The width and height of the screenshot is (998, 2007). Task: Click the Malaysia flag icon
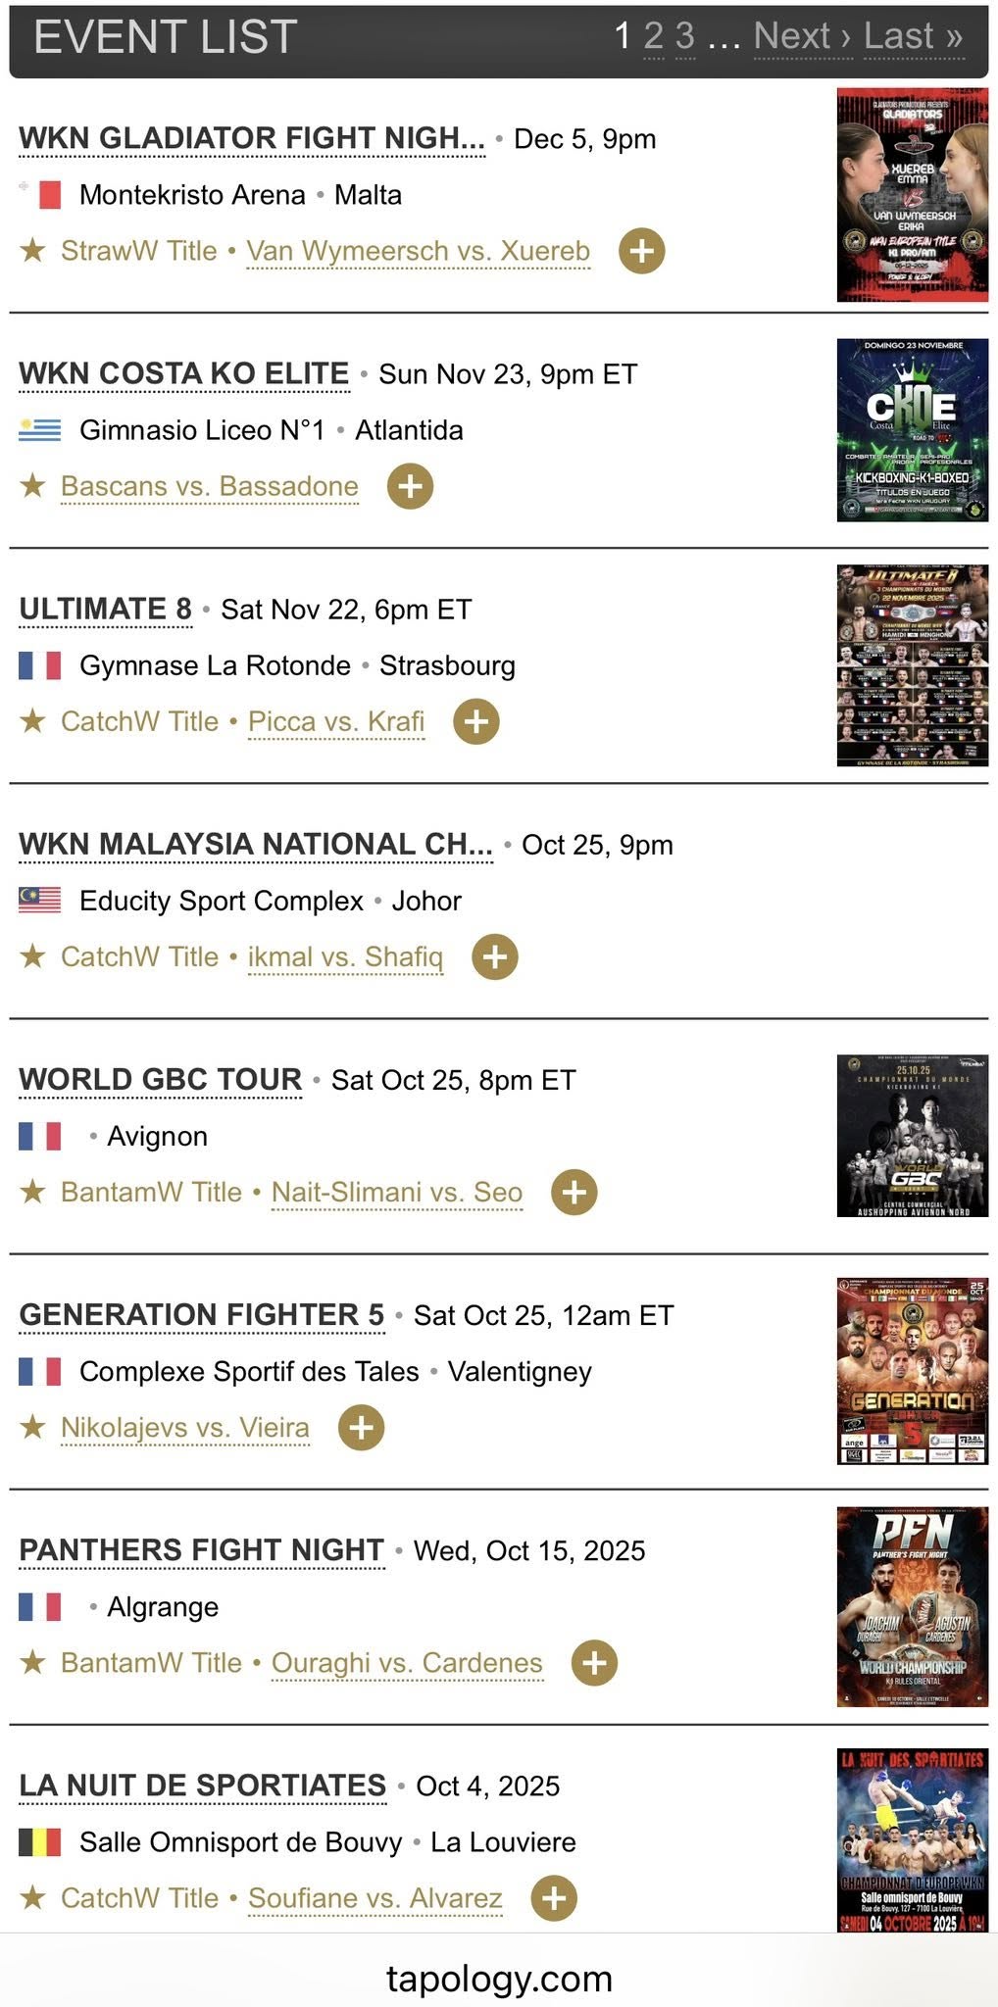point(40,900)
